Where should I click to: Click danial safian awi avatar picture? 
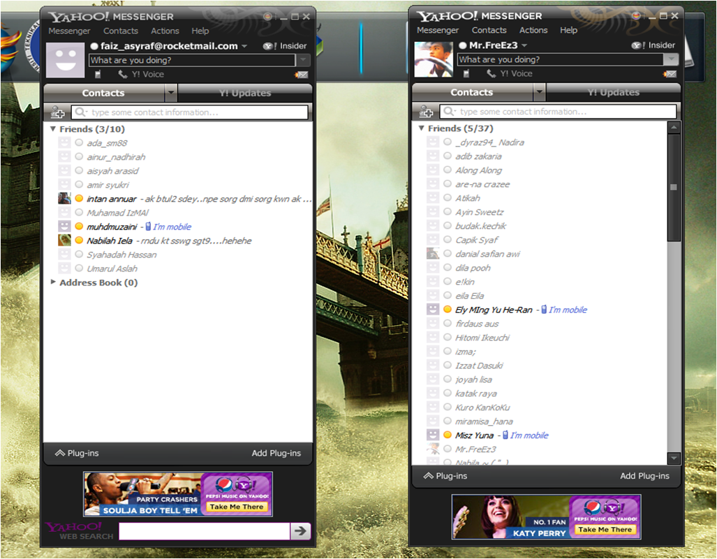coord(433,253)
